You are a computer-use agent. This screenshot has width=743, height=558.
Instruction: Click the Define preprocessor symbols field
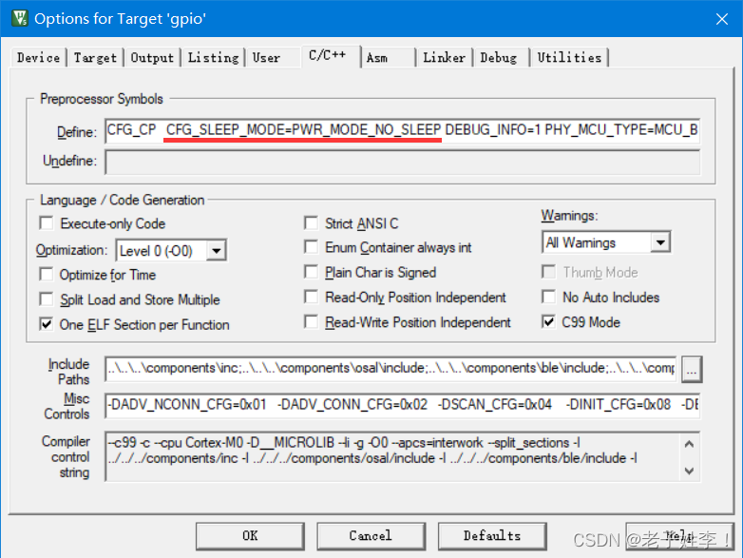tap(402, 130)
